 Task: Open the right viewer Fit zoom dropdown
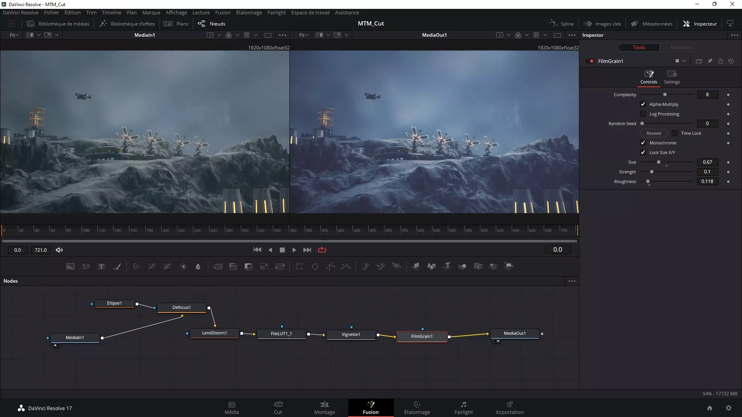pyautogui.click(x=304, y=35)
